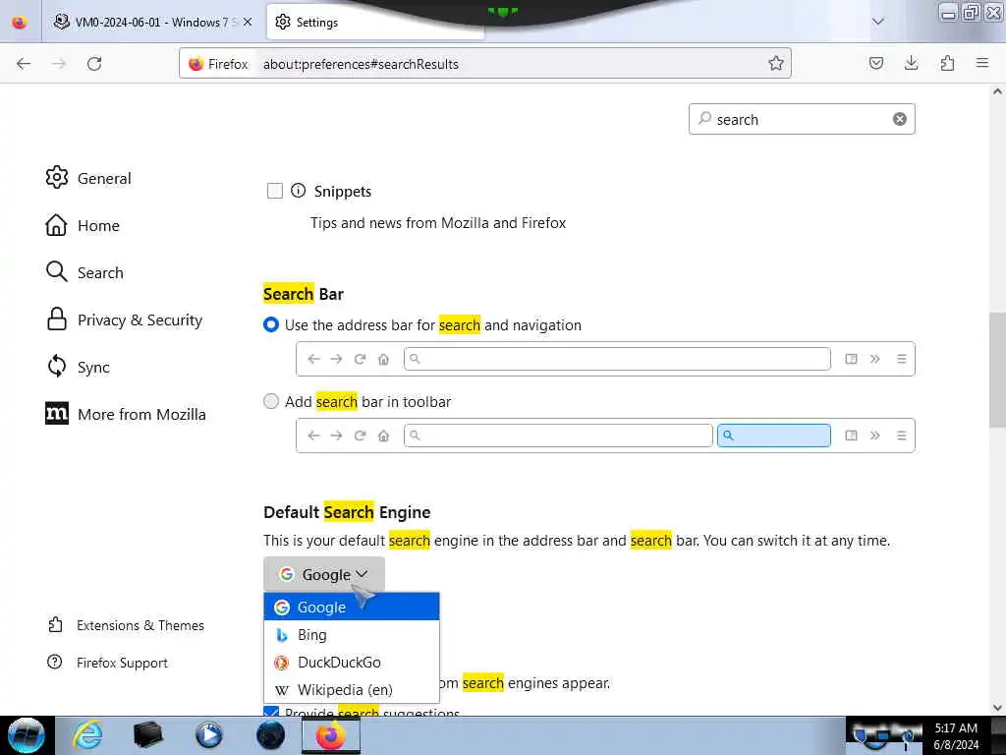Click the Default Search Engine heading
Screen dimensions: 1006x755
(347, 512)
